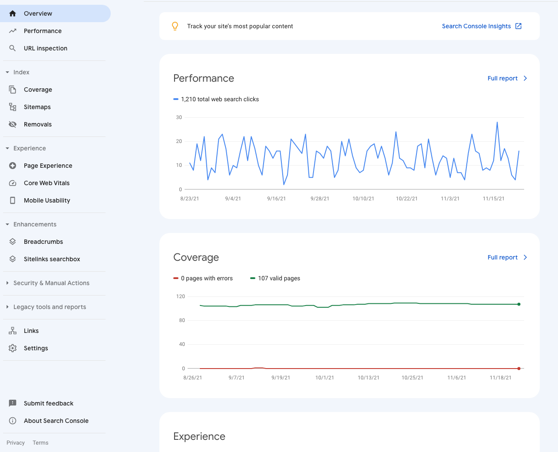Image resolution: width=558 pixels, height=452 pixels.
Task: Click the Experience card heading
Action: [x=199, y=436]
